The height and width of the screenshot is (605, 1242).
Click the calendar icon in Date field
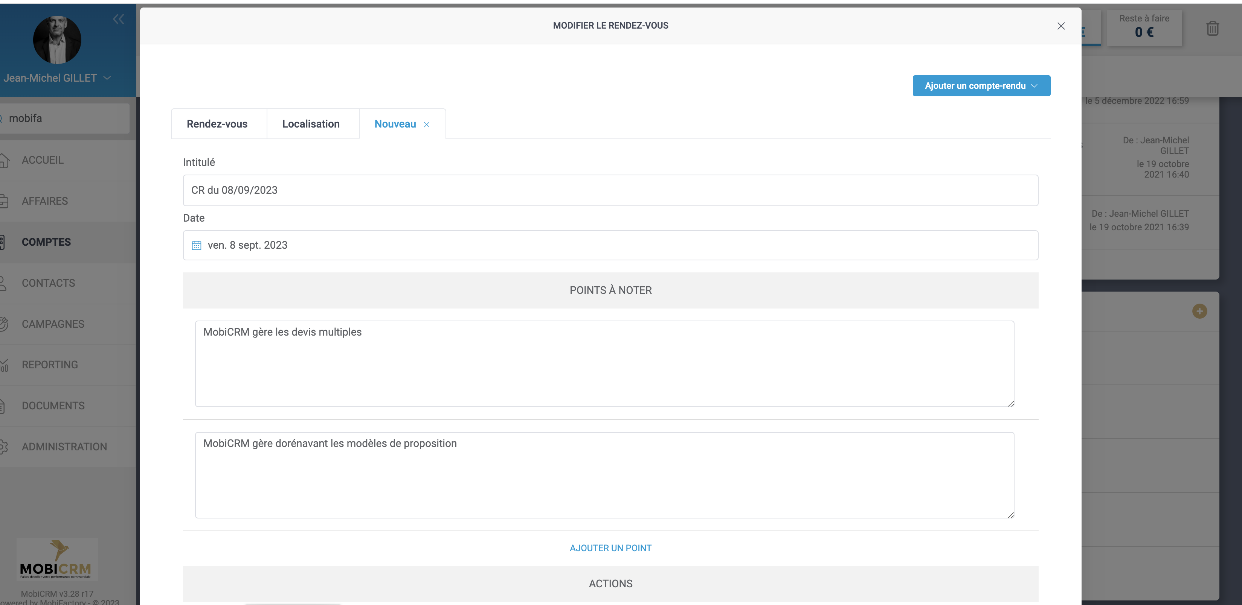pyautogui.click(x=196, y=246)
